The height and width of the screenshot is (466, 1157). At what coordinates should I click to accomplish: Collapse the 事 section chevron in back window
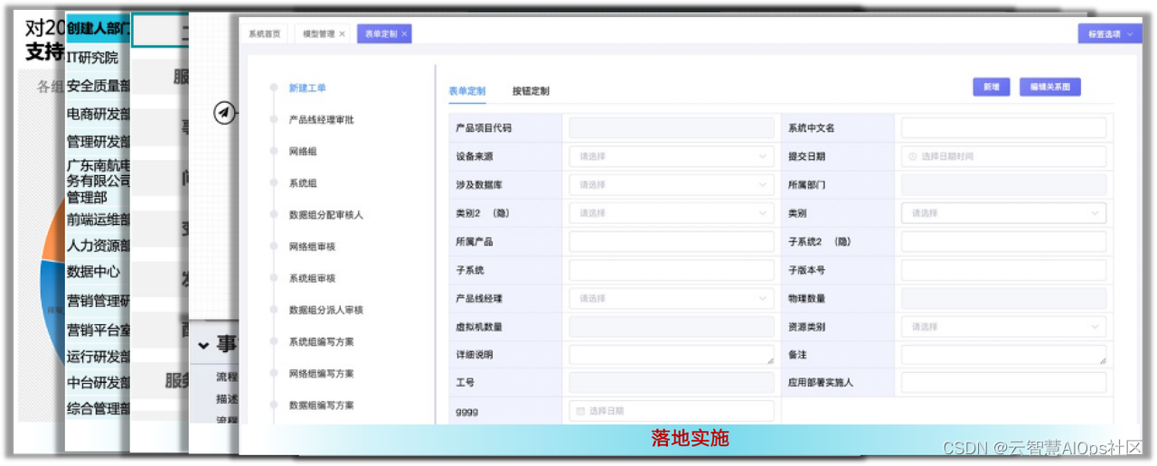[x=203, y=345]
